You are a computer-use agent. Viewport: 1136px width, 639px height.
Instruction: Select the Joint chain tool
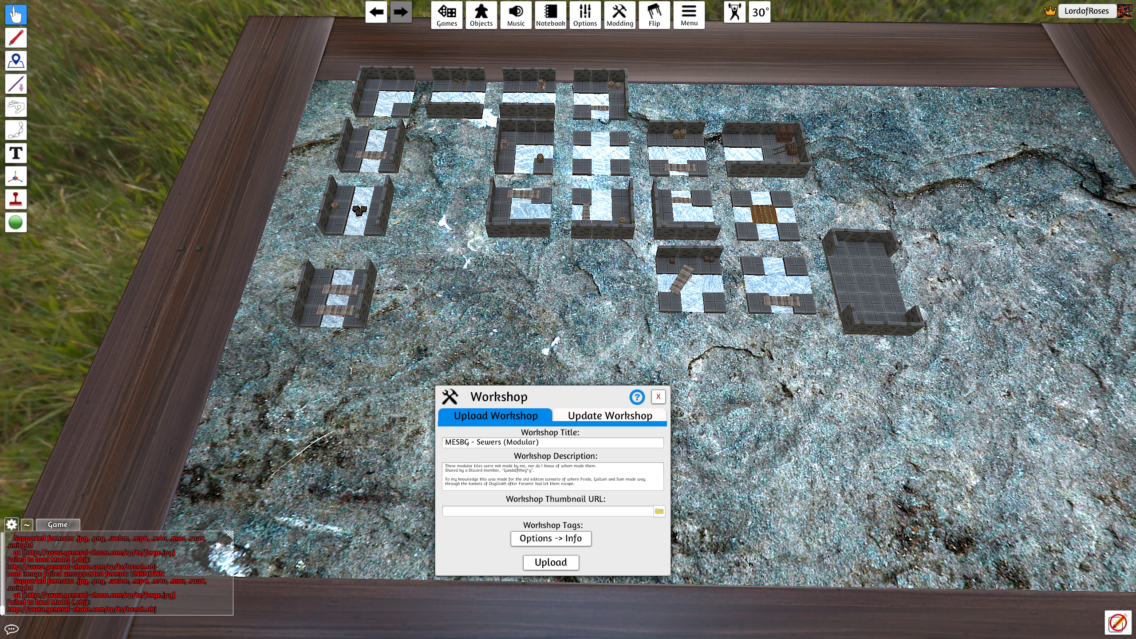click(16, 130)
